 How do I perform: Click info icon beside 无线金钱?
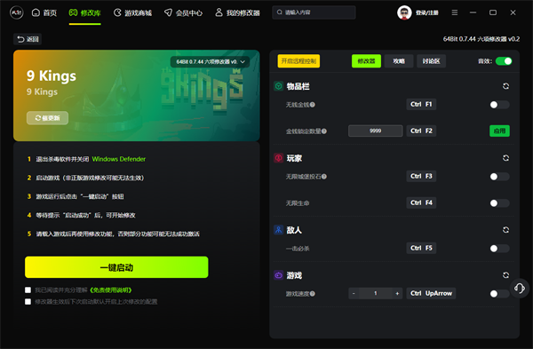point(313,105)
